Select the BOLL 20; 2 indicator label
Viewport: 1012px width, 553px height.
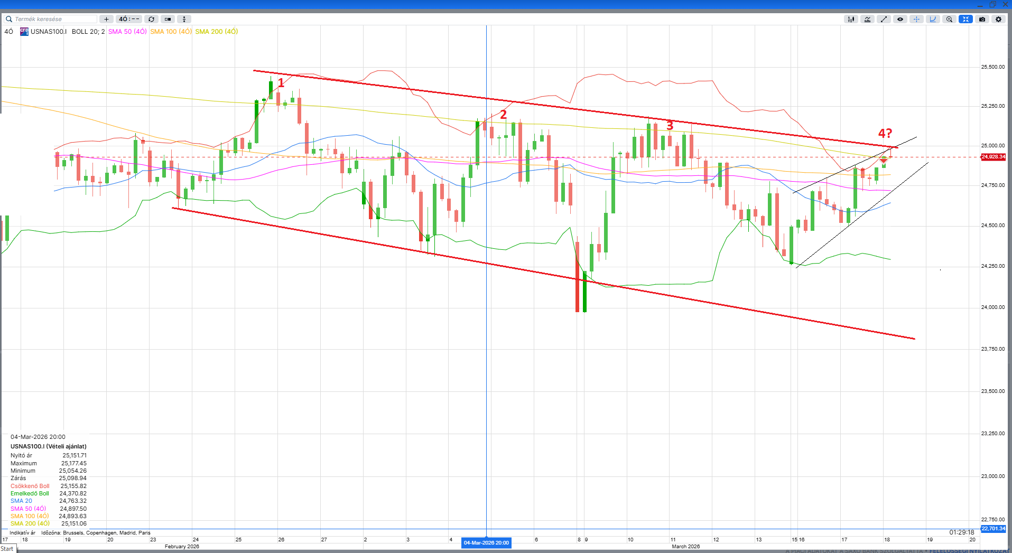88,32
